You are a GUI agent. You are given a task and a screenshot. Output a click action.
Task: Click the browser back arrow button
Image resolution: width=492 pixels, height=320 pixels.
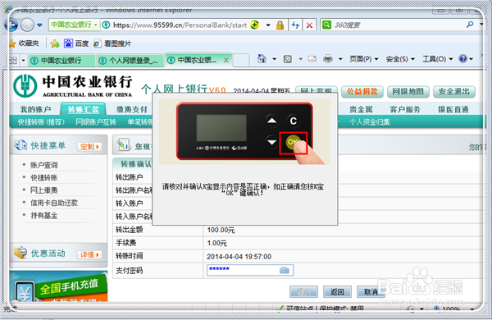[x=11, y=25]
